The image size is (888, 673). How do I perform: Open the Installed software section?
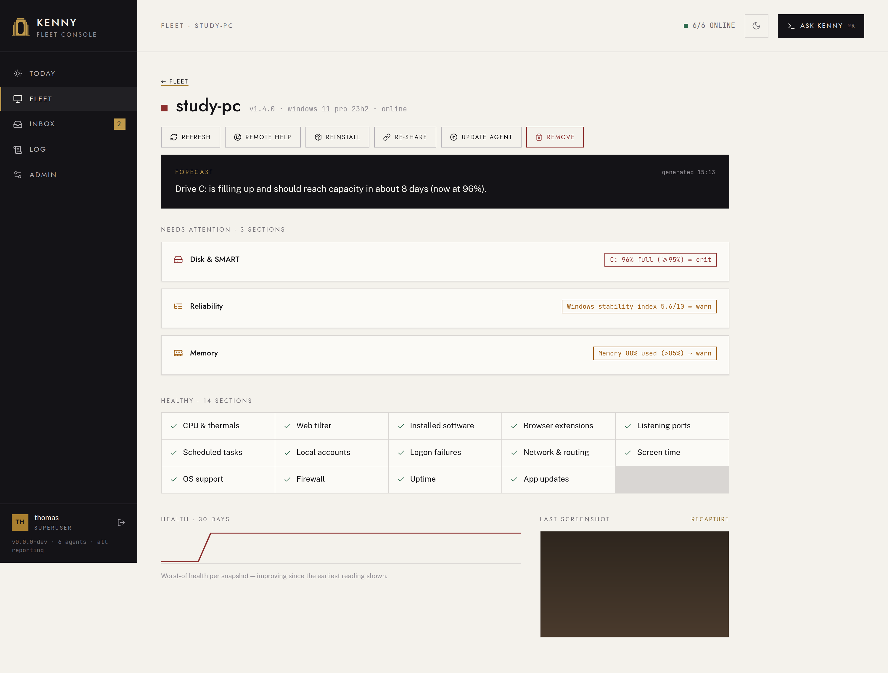tap(445, 426)
